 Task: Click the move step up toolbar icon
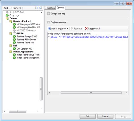pos(36,8)
